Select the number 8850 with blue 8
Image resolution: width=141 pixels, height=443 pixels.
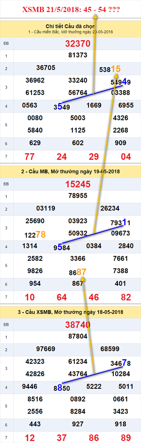(62, 388)
